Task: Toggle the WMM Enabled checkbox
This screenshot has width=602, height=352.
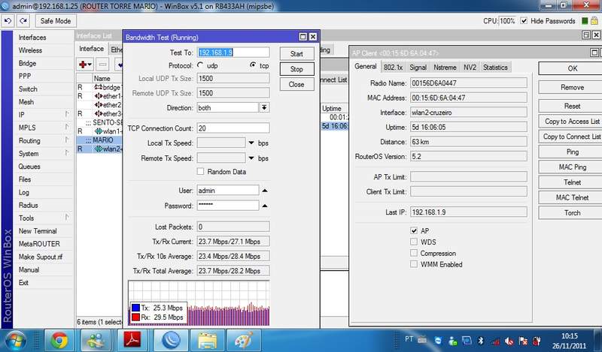Action: (413, 264)
